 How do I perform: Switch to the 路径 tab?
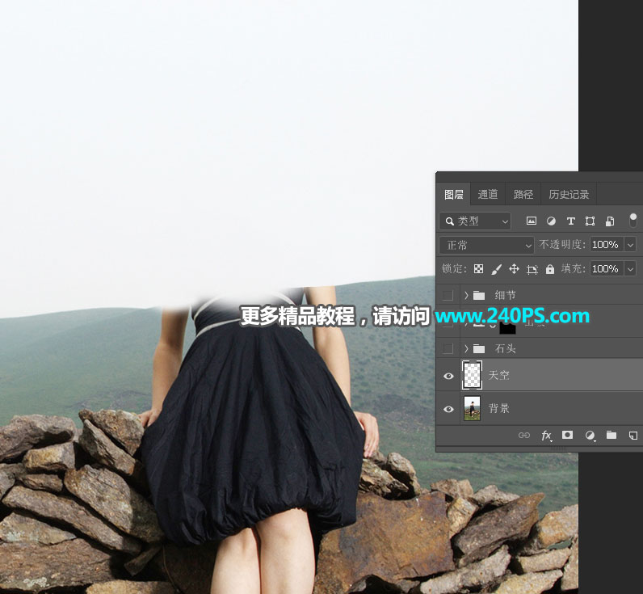coord(523,195)
